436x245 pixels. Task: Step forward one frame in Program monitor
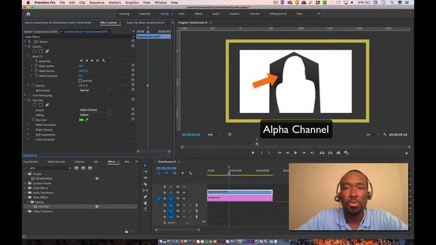pos(304,152)
